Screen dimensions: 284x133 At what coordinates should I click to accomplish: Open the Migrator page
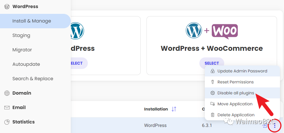(x=22, y=50)
